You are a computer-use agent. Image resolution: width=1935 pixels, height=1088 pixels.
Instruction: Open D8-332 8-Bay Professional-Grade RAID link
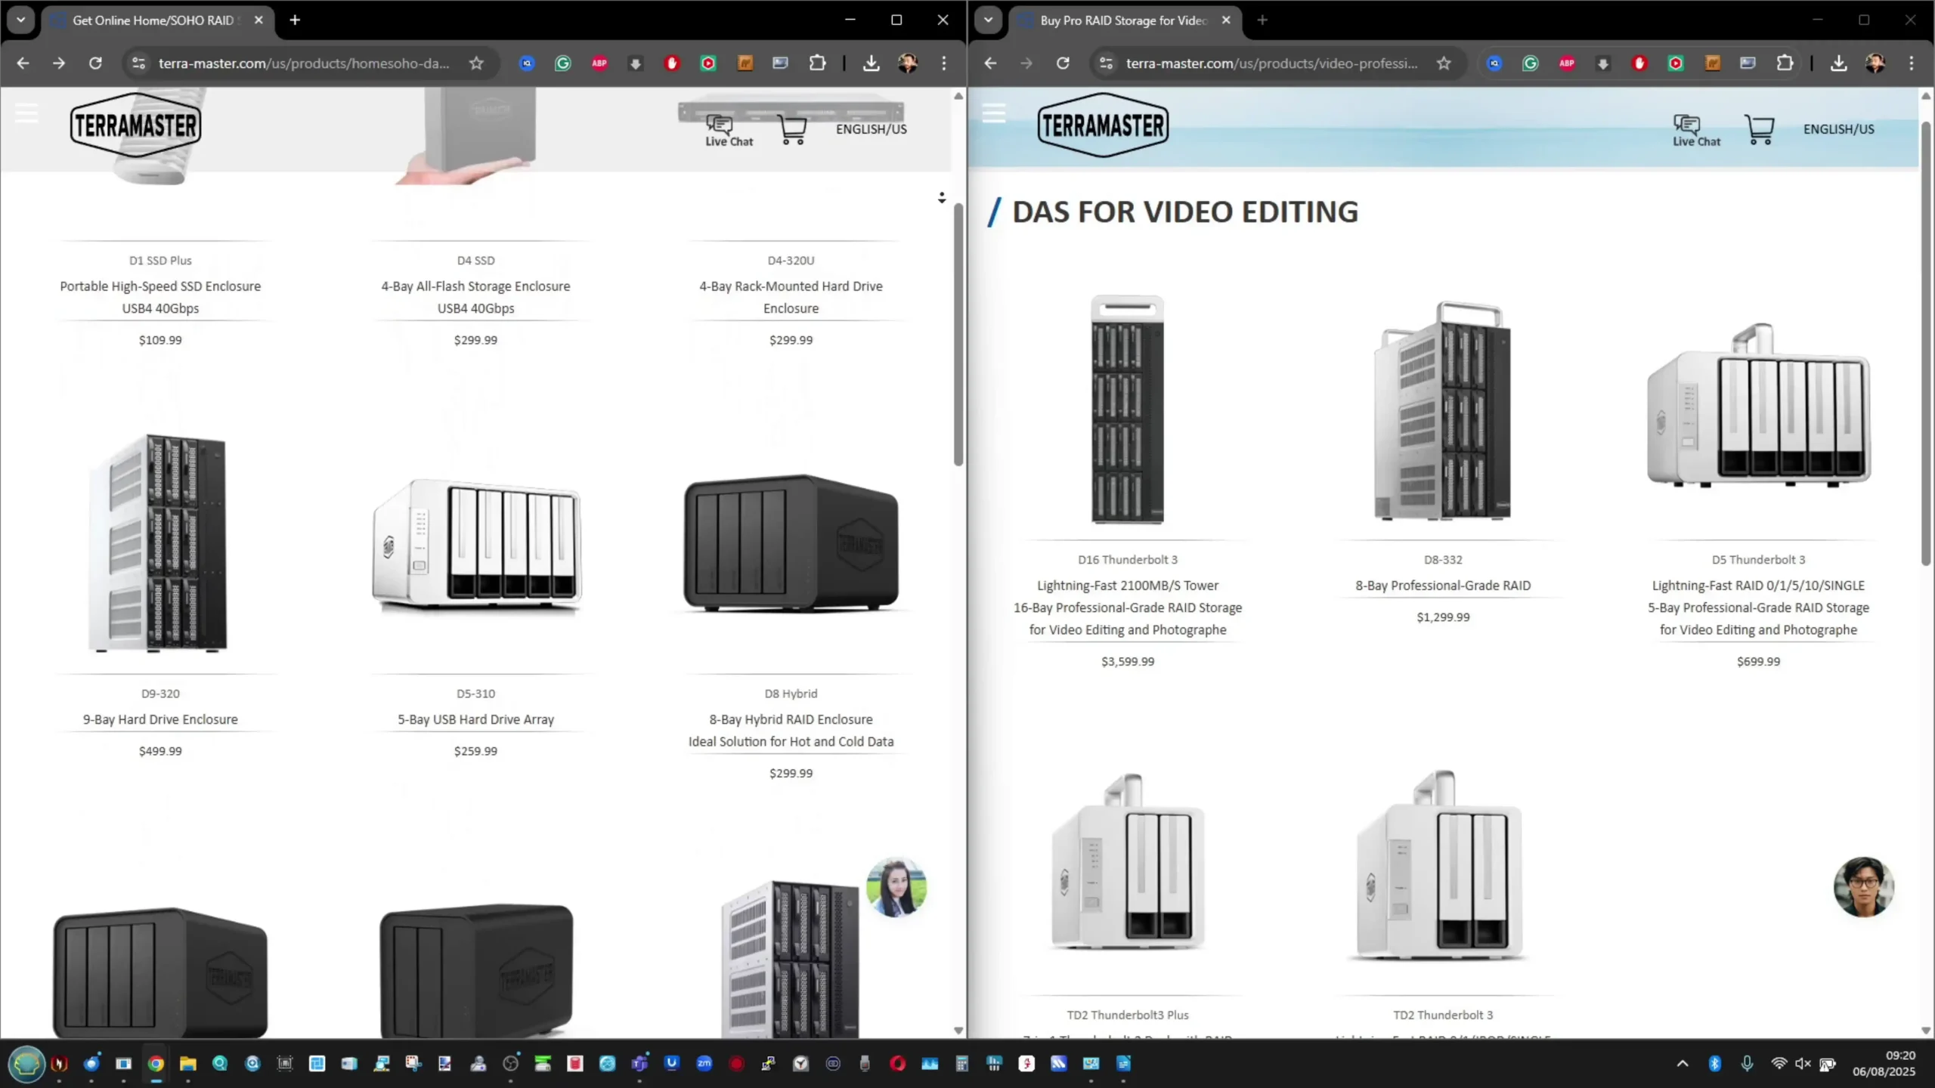[1443, 586]
